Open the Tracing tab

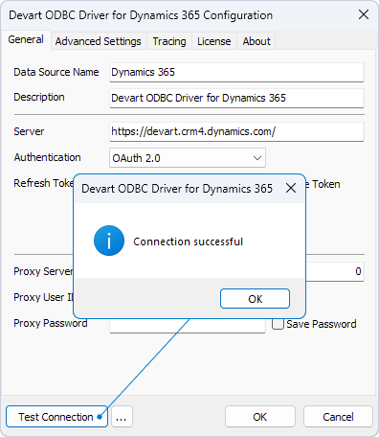click(x=169, y=41)
